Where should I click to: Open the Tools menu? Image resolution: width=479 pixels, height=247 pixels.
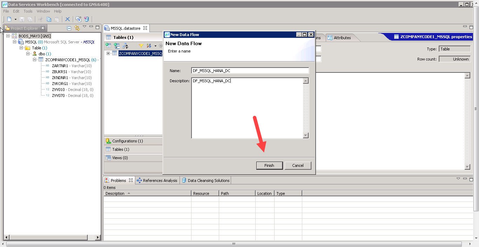tap(28, 11)
